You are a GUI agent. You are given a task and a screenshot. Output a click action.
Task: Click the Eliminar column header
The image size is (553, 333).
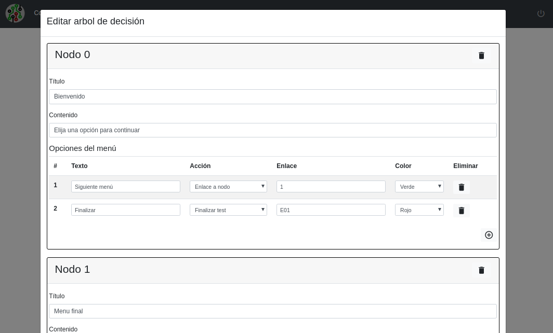coord(466,166)
